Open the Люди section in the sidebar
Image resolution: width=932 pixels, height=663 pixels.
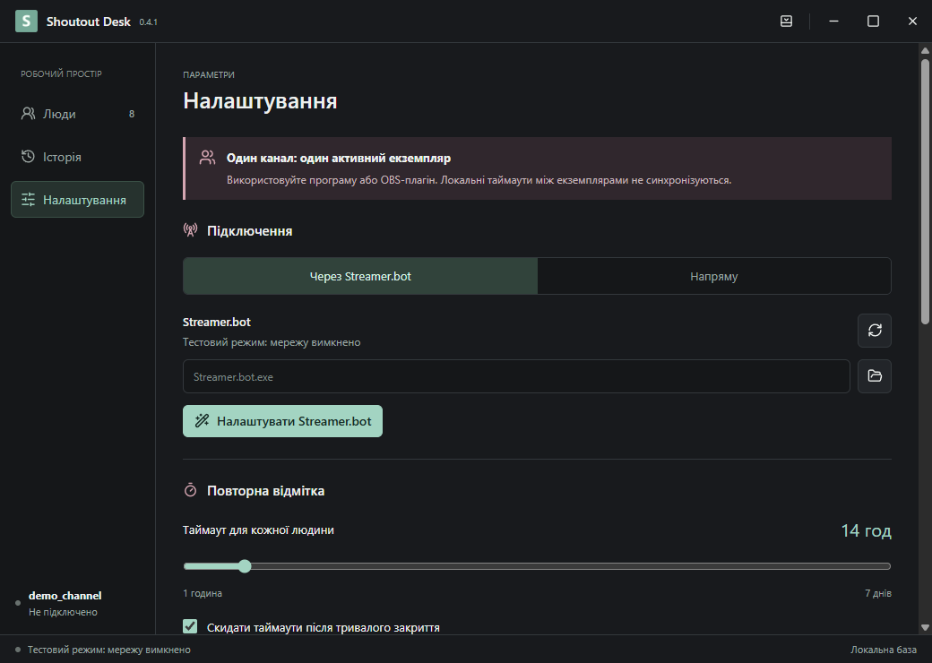[x=77, y=114]
